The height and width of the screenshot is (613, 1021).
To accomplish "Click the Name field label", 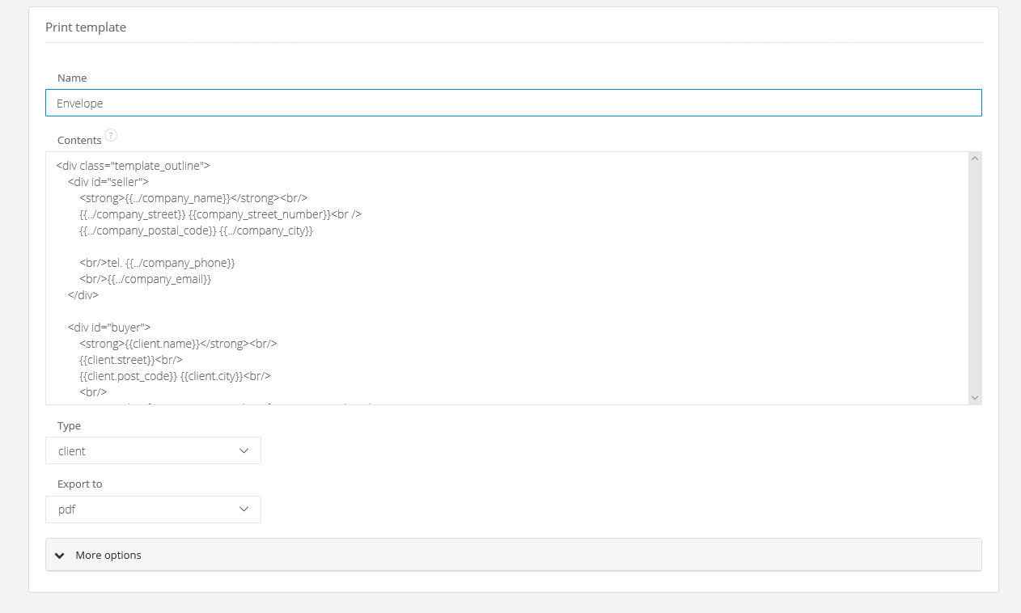I will (x=72, y=78).
